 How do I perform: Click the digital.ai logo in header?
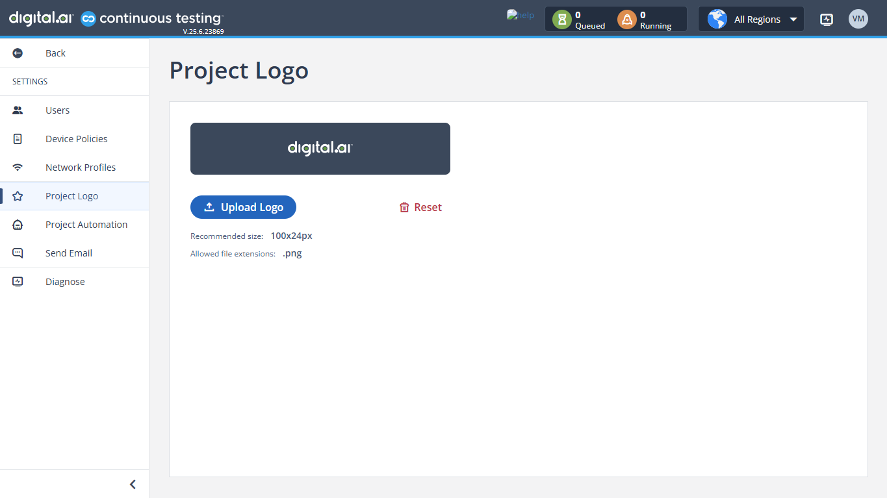pyautogui.click(x=41, y=18)
